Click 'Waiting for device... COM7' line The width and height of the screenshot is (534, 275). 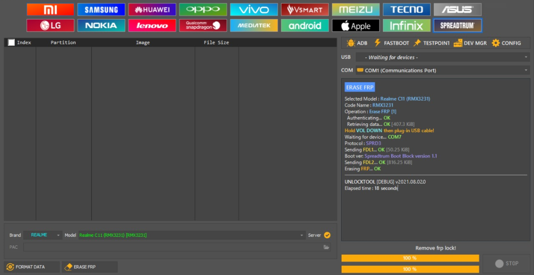[373, 137]
